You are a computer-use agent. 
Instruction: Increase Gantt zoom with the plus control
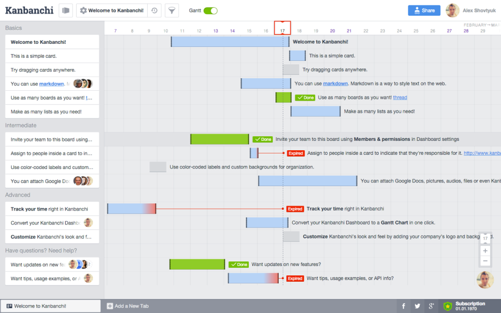tap(485, 250)
